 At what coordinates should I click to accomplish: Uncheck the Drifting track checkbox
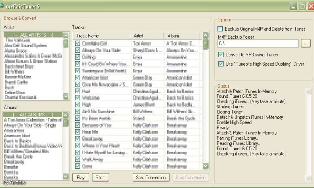77,57
